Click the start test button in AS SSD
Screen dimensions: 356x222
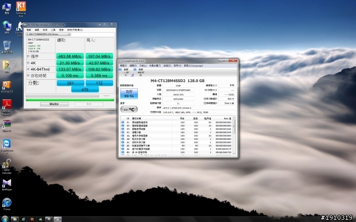pyautogui.click(x=55, y=104)
